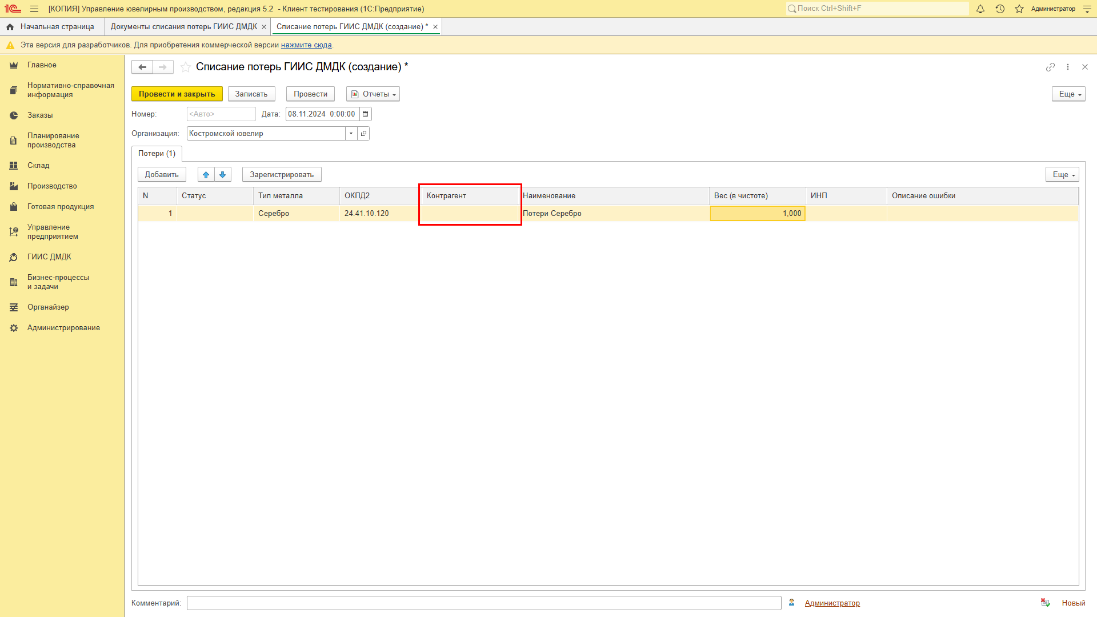Expand organization dropdown arrow

pos(351,134)
